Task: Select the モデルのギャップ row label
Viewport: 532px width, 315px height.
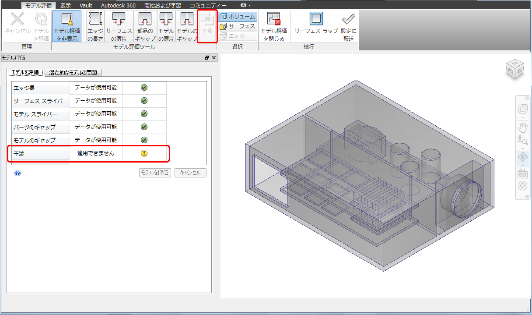Action: tap(40, 141)
